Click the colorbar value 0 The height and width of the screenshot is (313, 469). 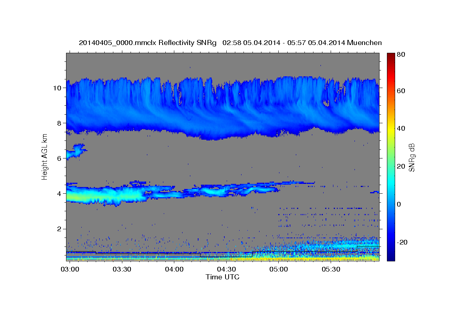pyautogui.click(x=399, y=204)
